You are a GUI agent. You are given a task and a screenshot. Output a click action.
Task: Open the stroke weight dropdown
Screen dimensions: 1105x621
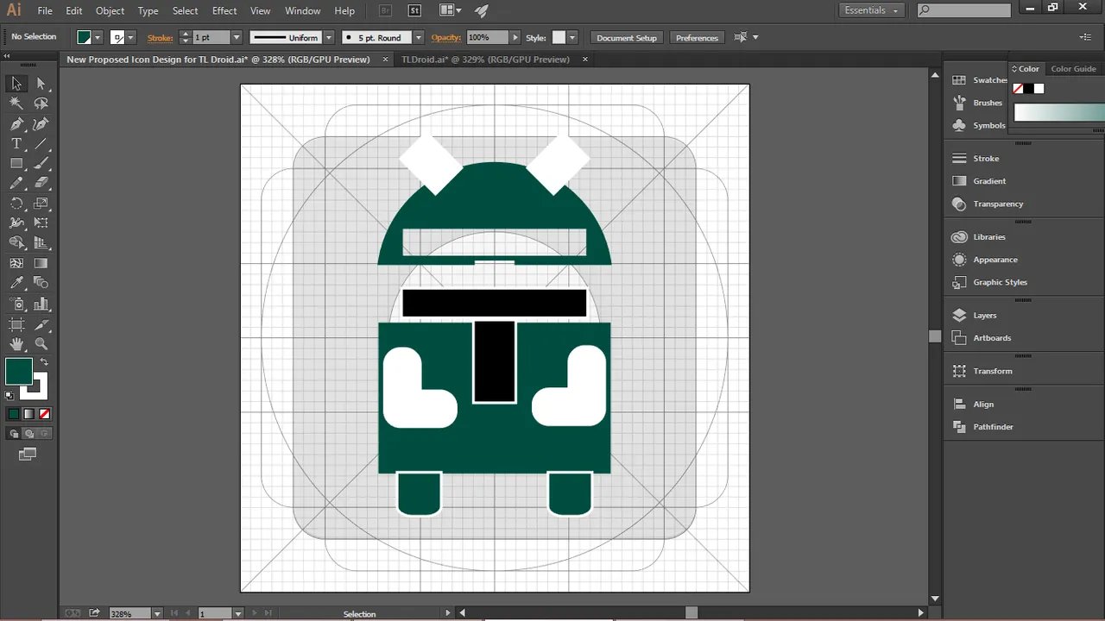[x=236, y=37]
